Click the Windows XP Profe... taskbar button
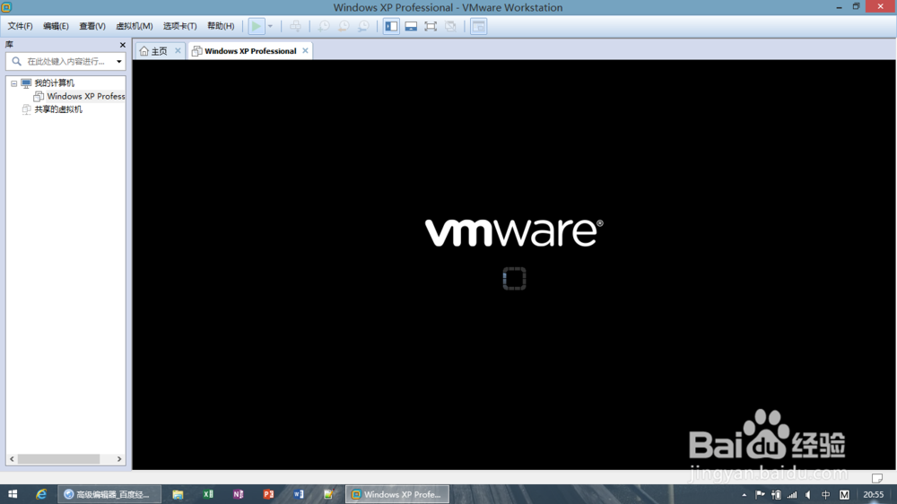Viewport: 897px width, 504px height. click(397, 494)
